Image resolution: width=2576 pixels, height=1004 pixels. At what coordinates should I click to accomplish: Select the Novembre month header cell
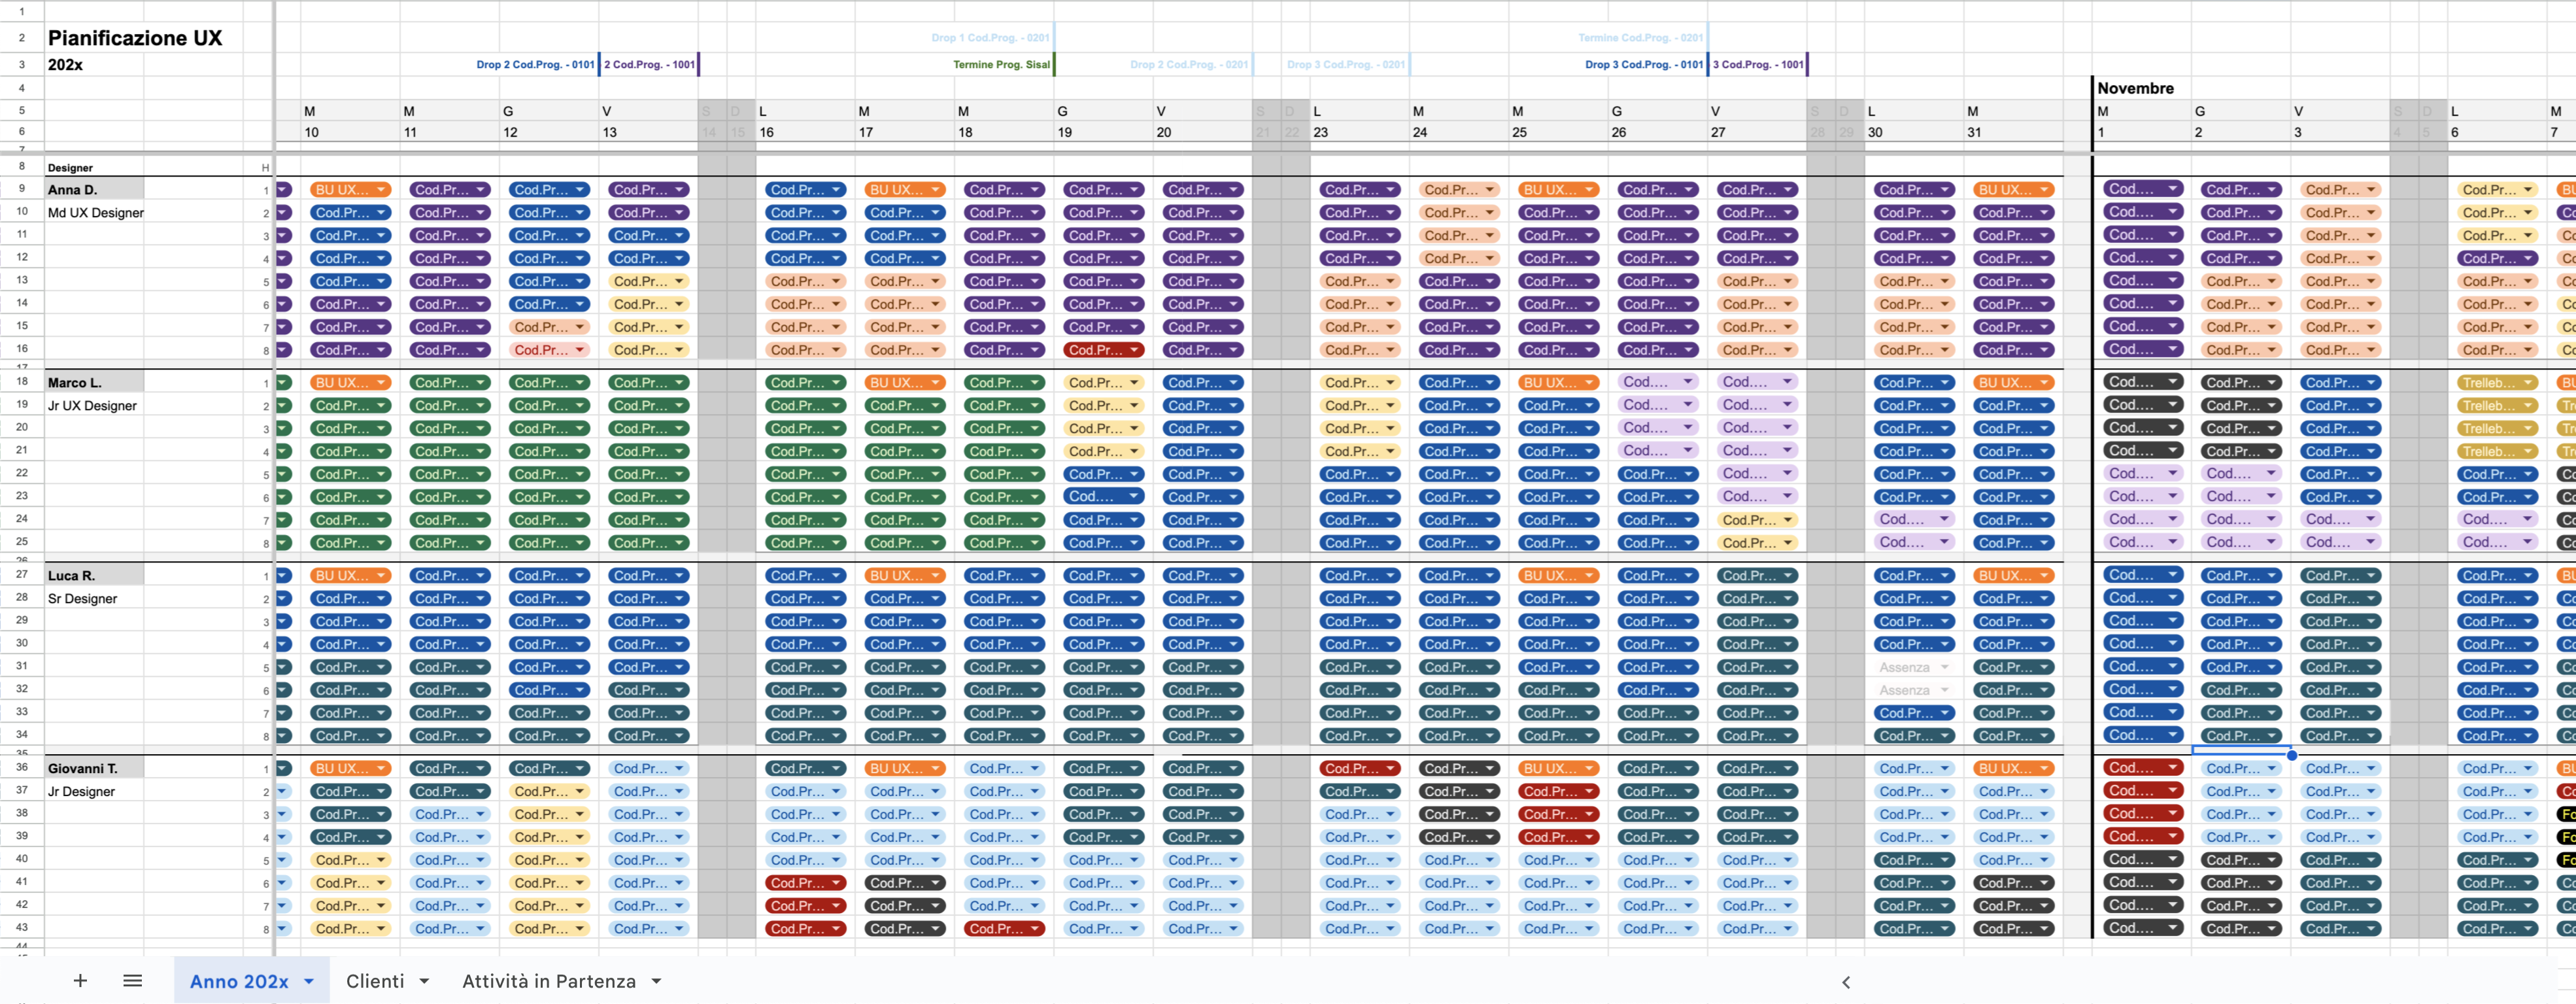pyautogui.click(x=2135, y=88)
